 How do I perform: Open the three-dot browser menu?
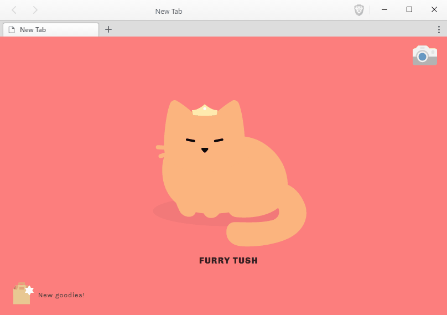tap(439, 29)
